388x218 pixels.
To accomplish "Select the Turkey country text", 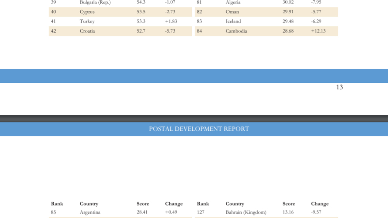I will (87, 22).
